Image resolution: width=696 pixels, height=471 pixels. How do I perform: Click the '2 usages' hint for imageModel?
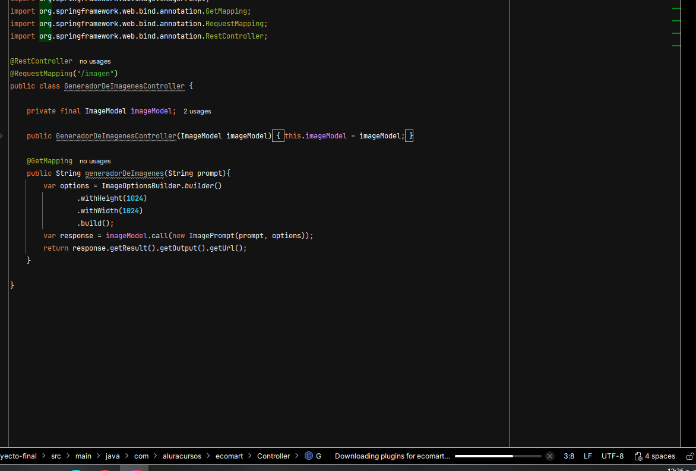197,111
